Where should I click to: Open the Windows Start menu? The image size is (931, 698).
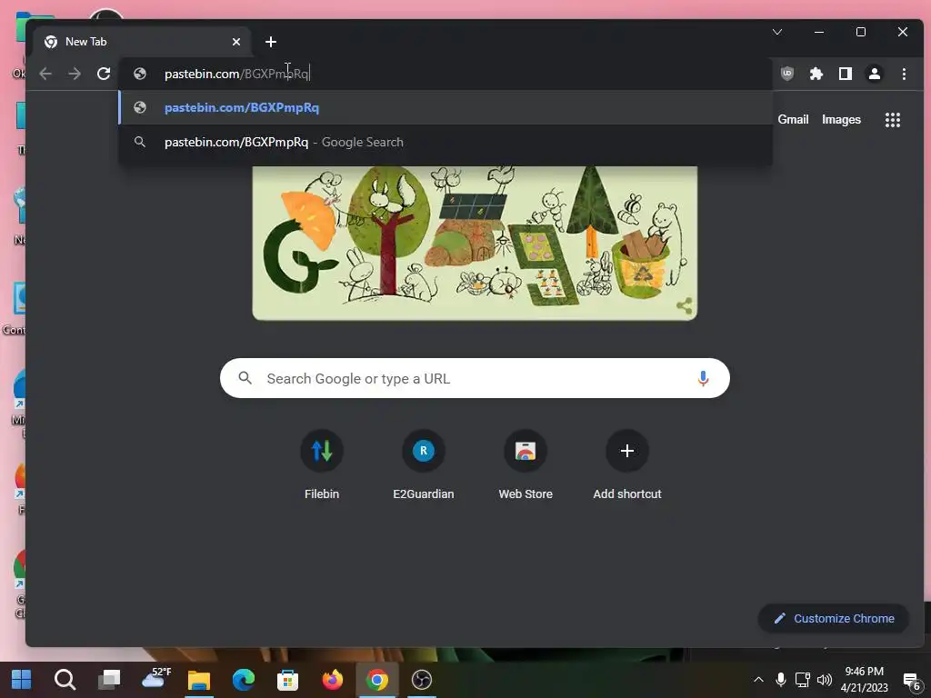pos(22,680)
